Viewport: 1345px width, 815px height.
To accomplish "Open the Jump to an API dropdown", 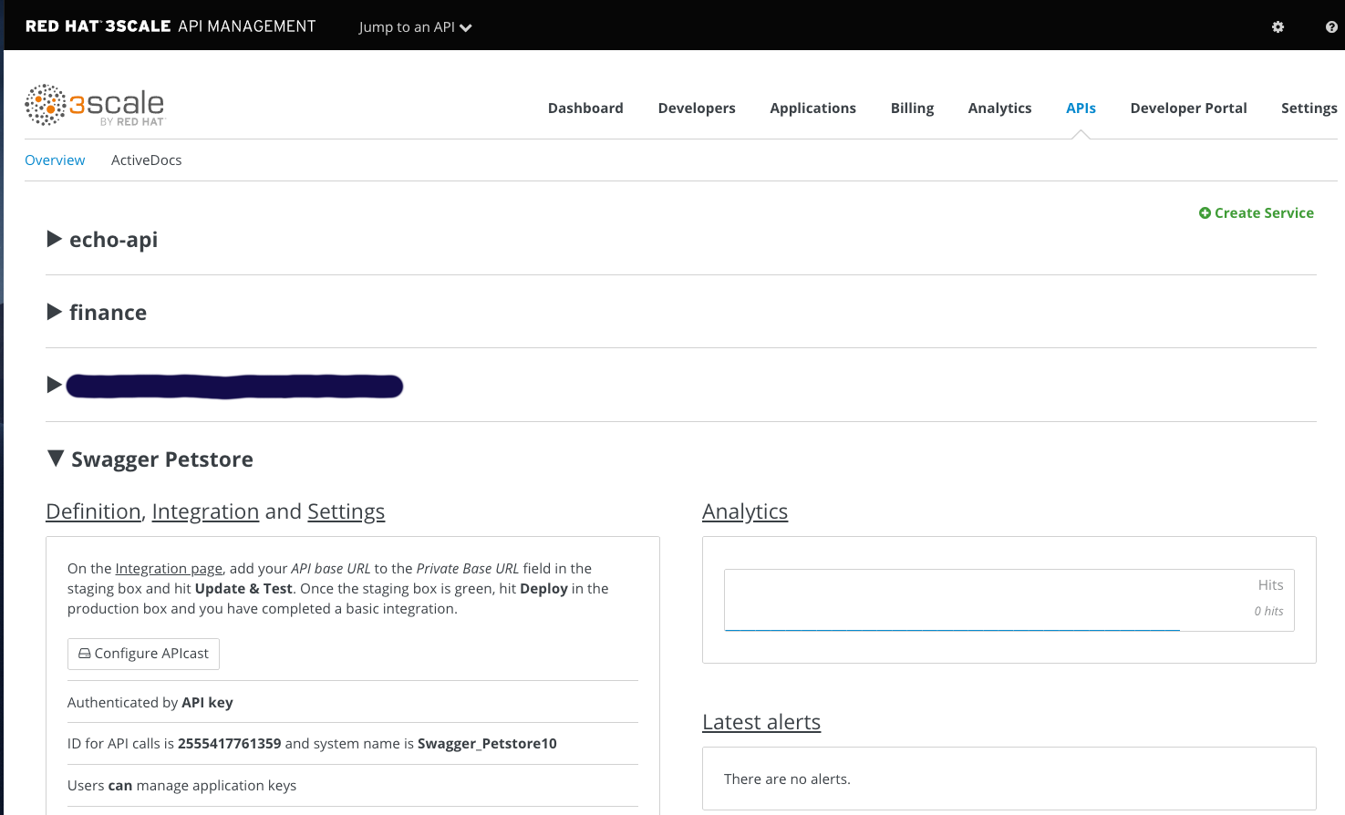I will [x=415, y=27].
